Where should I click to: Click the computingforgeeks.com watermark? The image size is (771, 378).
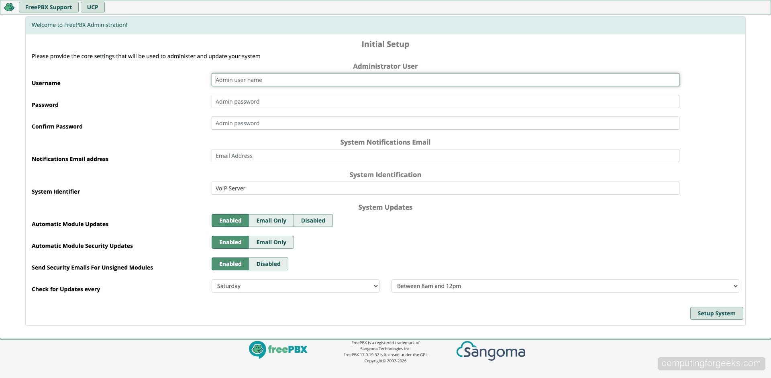(711, 364)
